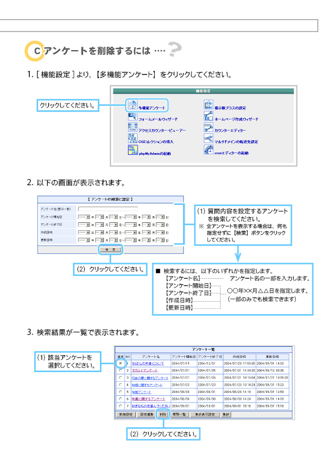The image size is (334, 474).
Task: Open the 掲示板プラスの設定 icon
Action: pos(209,105)
